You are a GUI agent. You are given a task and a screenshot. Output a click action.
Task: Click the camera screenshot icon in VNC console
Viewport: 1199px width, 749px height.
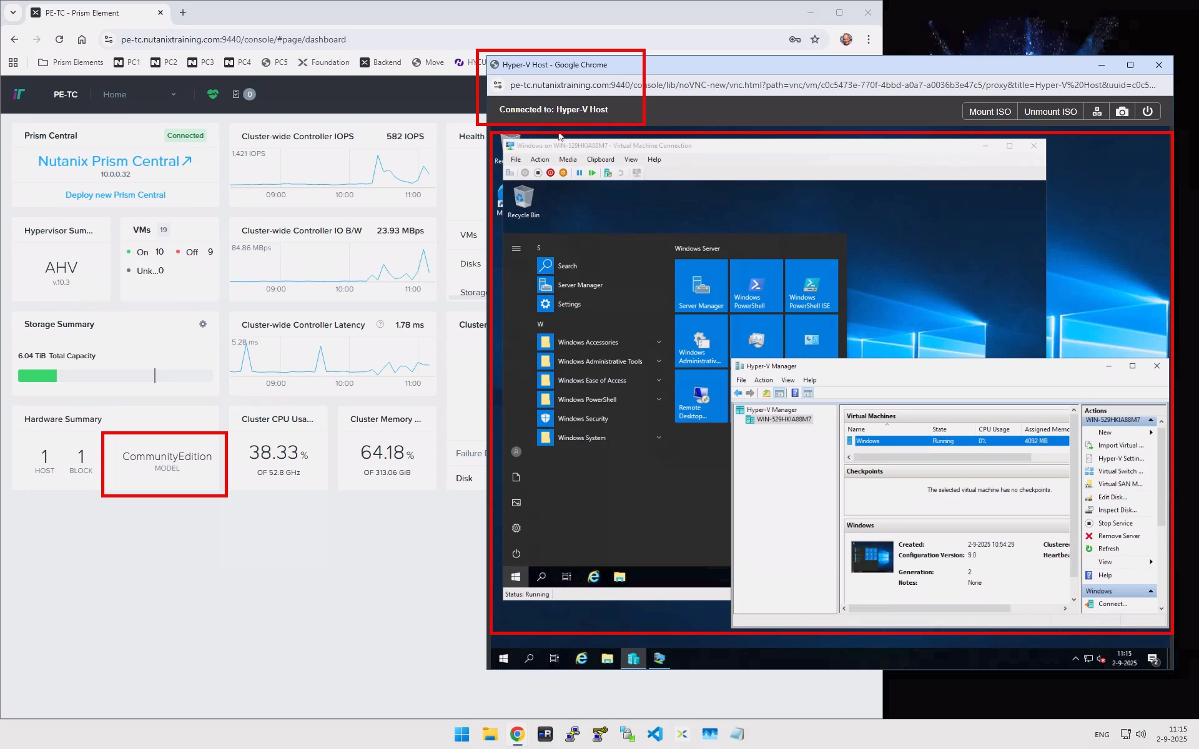point(1122,112)
